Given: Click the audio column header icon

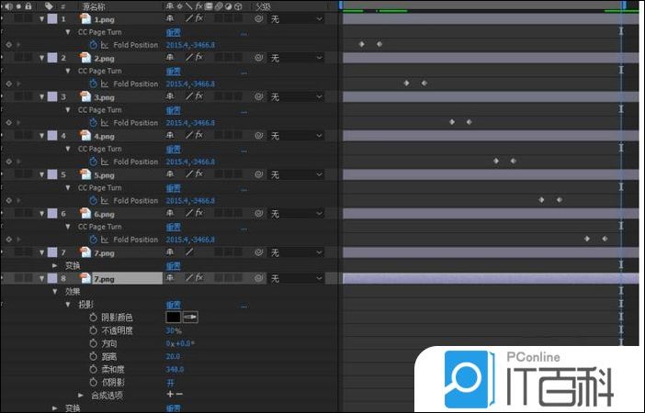Looking at the screenshot, I should (9, 6).
